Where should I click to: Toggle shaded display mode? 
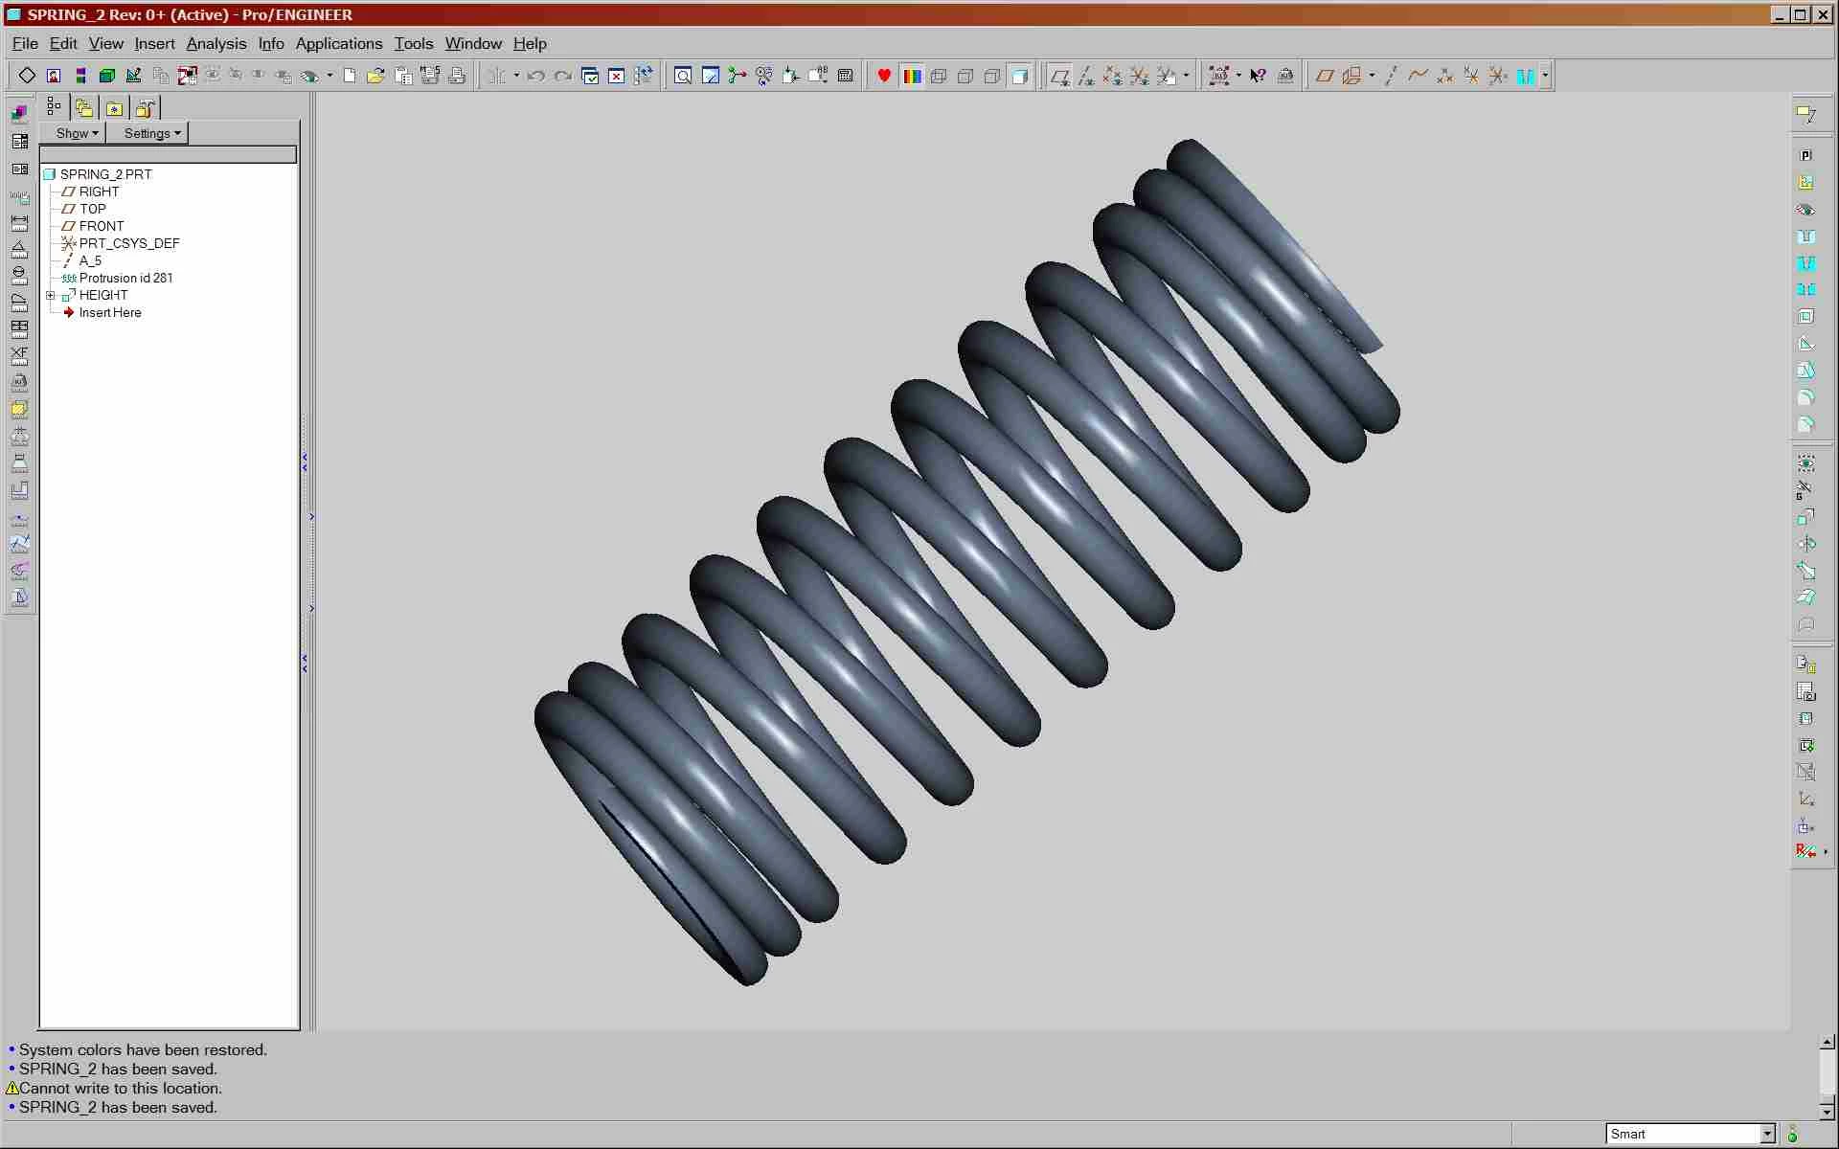coord(1020,76)
